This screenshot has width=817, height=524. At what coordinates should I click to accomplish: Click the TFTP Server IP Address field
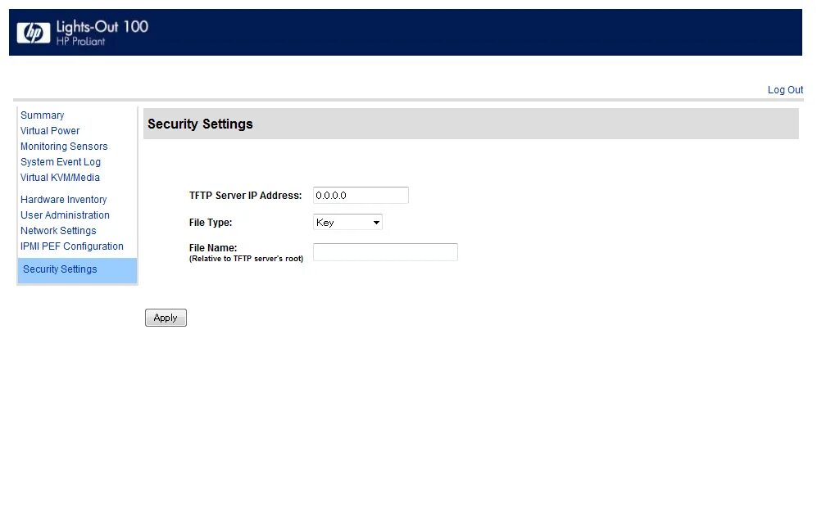(361, 195)
